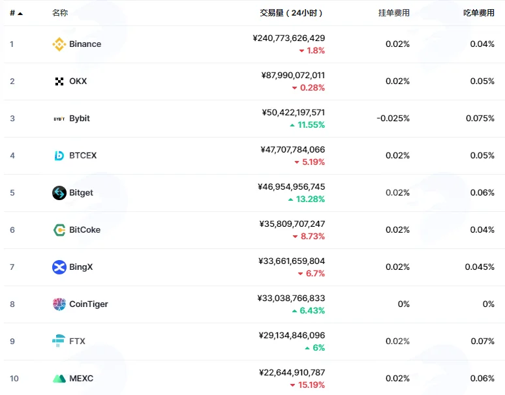Click OKX's 0.28% volume change
This screenshot has height=395, width=505.
coord(309,88)
